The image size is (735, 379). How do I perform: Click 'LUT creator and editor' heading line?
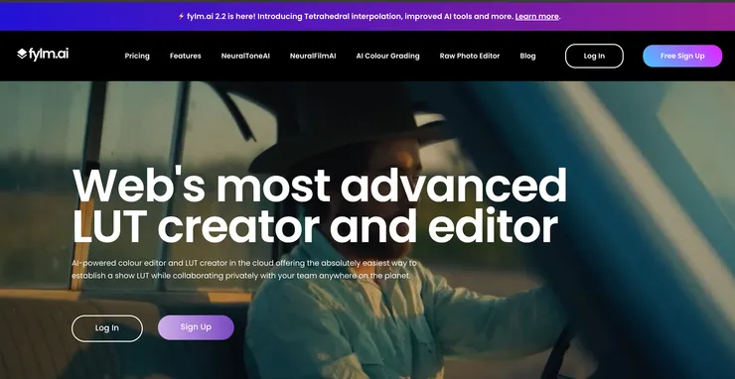tap(315, 226)
